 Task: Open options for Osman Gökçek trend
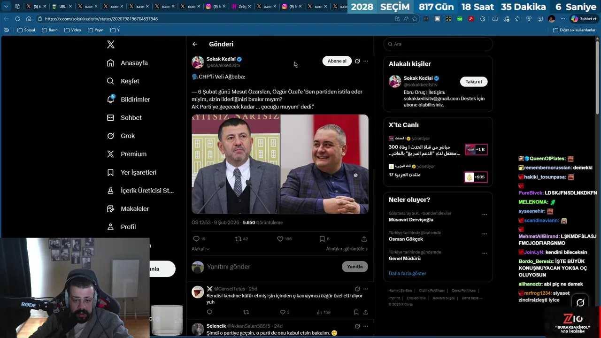pyautogui.click(x=485, y=234)
